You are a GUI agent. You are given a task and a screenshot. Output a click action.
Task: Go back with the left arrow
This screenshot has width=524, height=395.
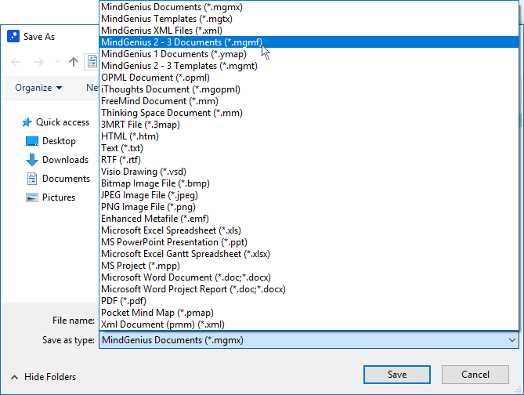click(x=16, y=62)
